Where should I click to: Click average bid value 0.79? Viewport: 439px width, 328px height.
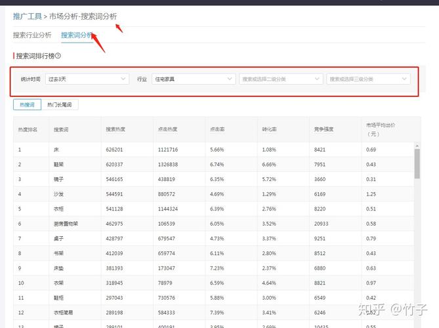371,239
